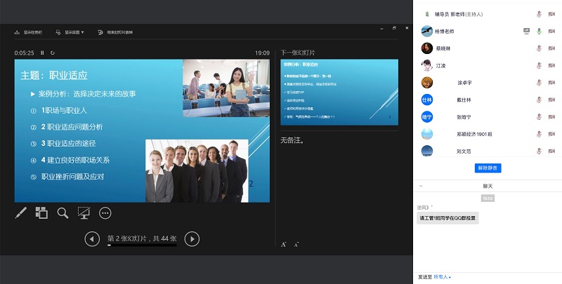
Task: Open the see all slides grid view
Action: coord(41,212)
